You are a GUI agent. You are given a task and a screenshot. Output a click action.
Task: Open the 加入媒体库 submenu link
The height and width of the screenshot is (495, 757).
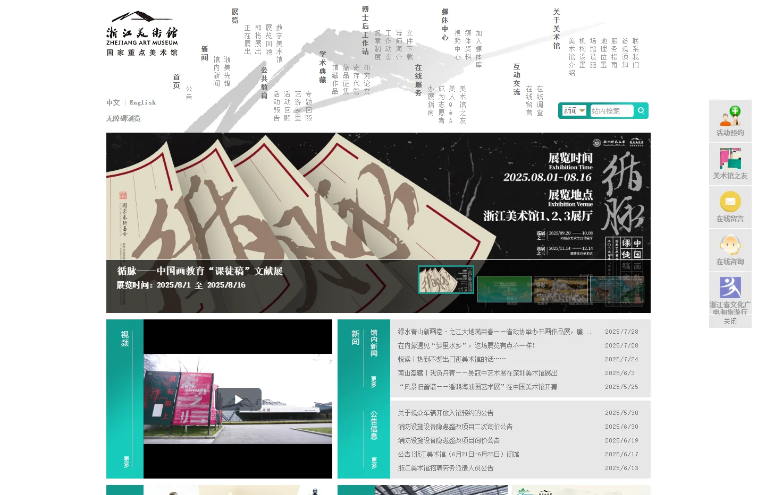coord(479,49)
